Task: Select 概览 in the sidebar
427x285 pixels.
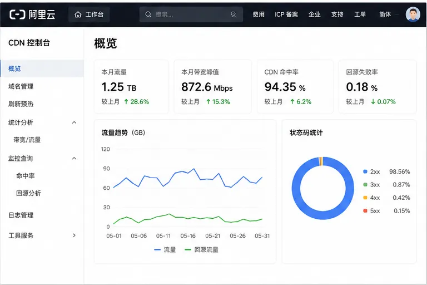Action: click(42, 68)
